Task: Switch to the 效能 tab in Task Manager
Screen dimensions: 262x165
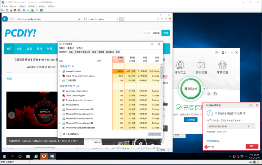Action: point(71,52)
